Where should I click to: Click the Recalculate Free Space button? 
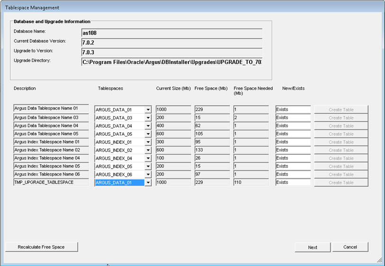click(x=42, y=247)
